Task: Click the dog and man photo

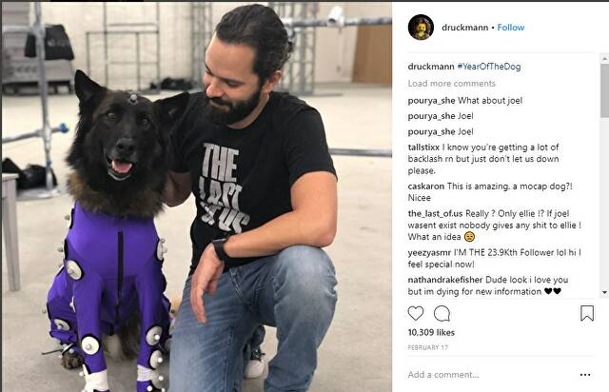Action: coord(197,197)
